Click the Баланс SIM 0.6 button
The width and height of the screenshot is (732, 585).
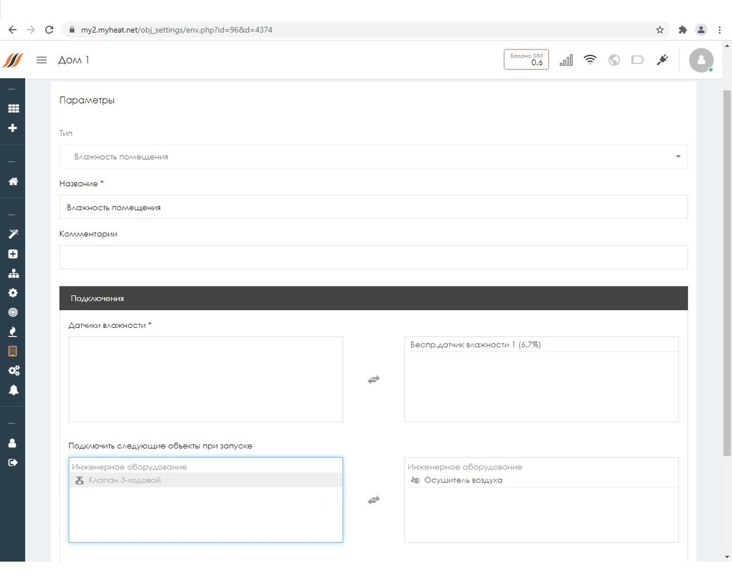(x=526, y=59)
